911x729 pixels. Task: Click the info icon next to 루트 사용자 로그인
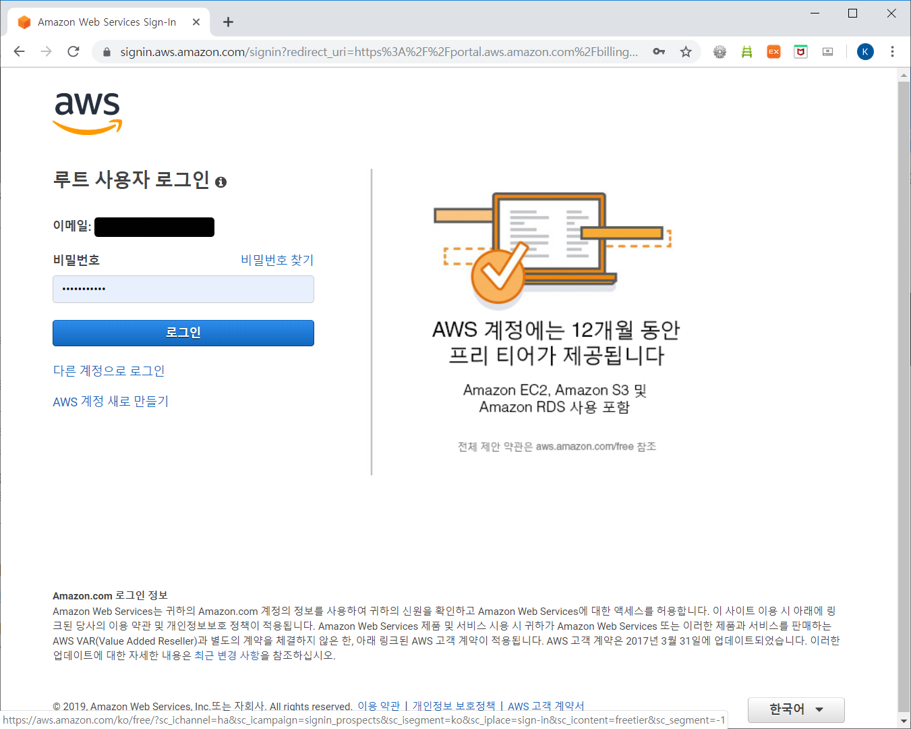pos(221,182)
